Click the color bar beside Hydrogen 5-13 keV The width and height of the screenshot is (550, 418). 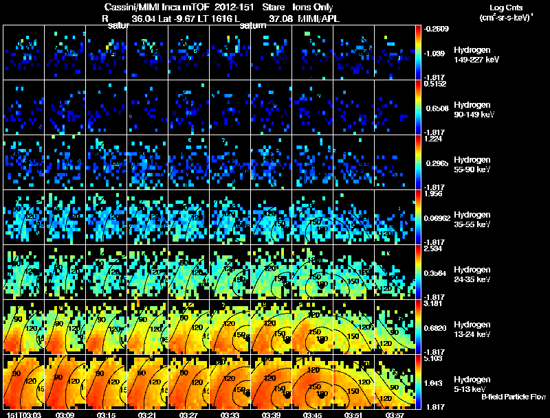click(x=418, y=382)
